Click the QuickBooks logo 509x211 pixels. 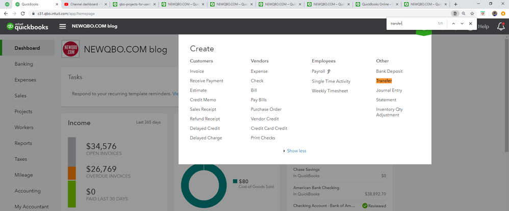pos(27,26)
